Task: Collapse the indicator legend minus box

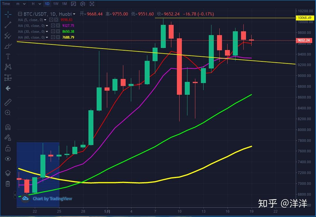Action: [20, 14]
